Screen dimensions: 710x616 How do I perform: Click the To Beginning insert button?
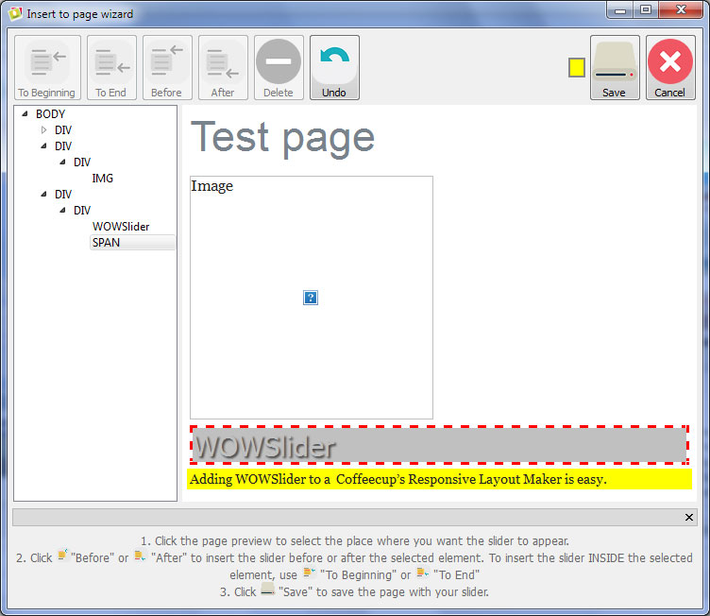pos(47,67)
